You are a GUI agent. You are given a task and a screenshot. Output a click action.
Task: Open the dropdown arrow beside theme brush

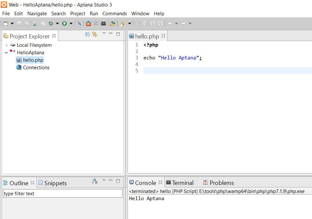tap(129, 23)
